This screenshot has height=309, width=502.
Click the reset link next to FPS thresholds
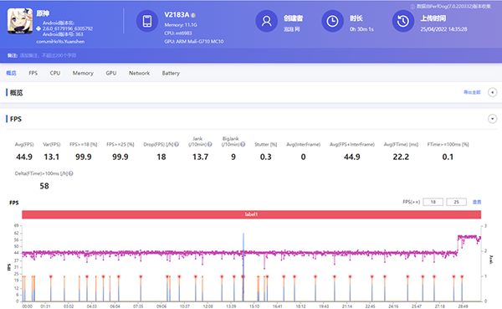pyautogui.click(x=477, y=202)
